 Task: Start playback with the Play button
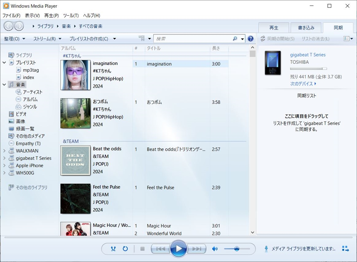click(x=178, y=249)
